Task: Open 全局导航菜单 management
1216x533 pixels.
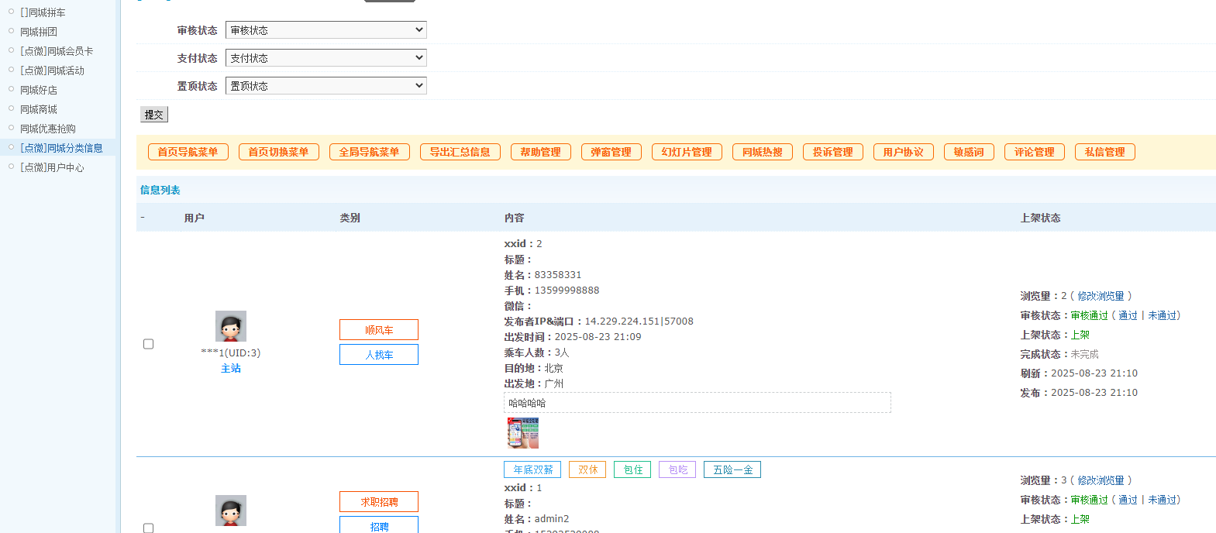Action: [370, 152]
